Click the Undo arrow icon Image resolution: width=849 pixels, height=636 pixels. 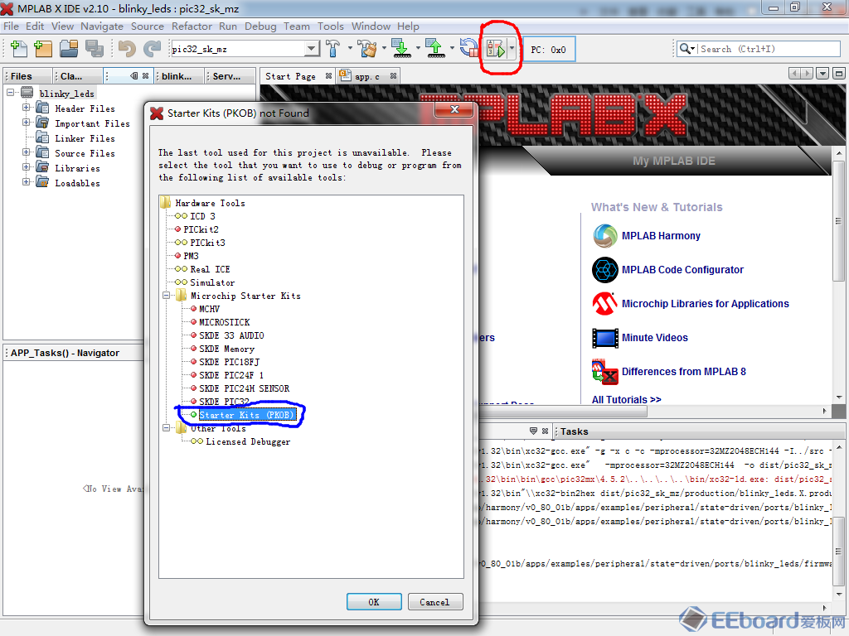point(127,49)
